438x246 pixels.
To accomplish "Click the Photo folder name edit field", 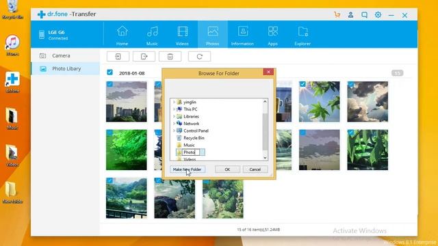I will pyautogui.click(x=191, y=152).
